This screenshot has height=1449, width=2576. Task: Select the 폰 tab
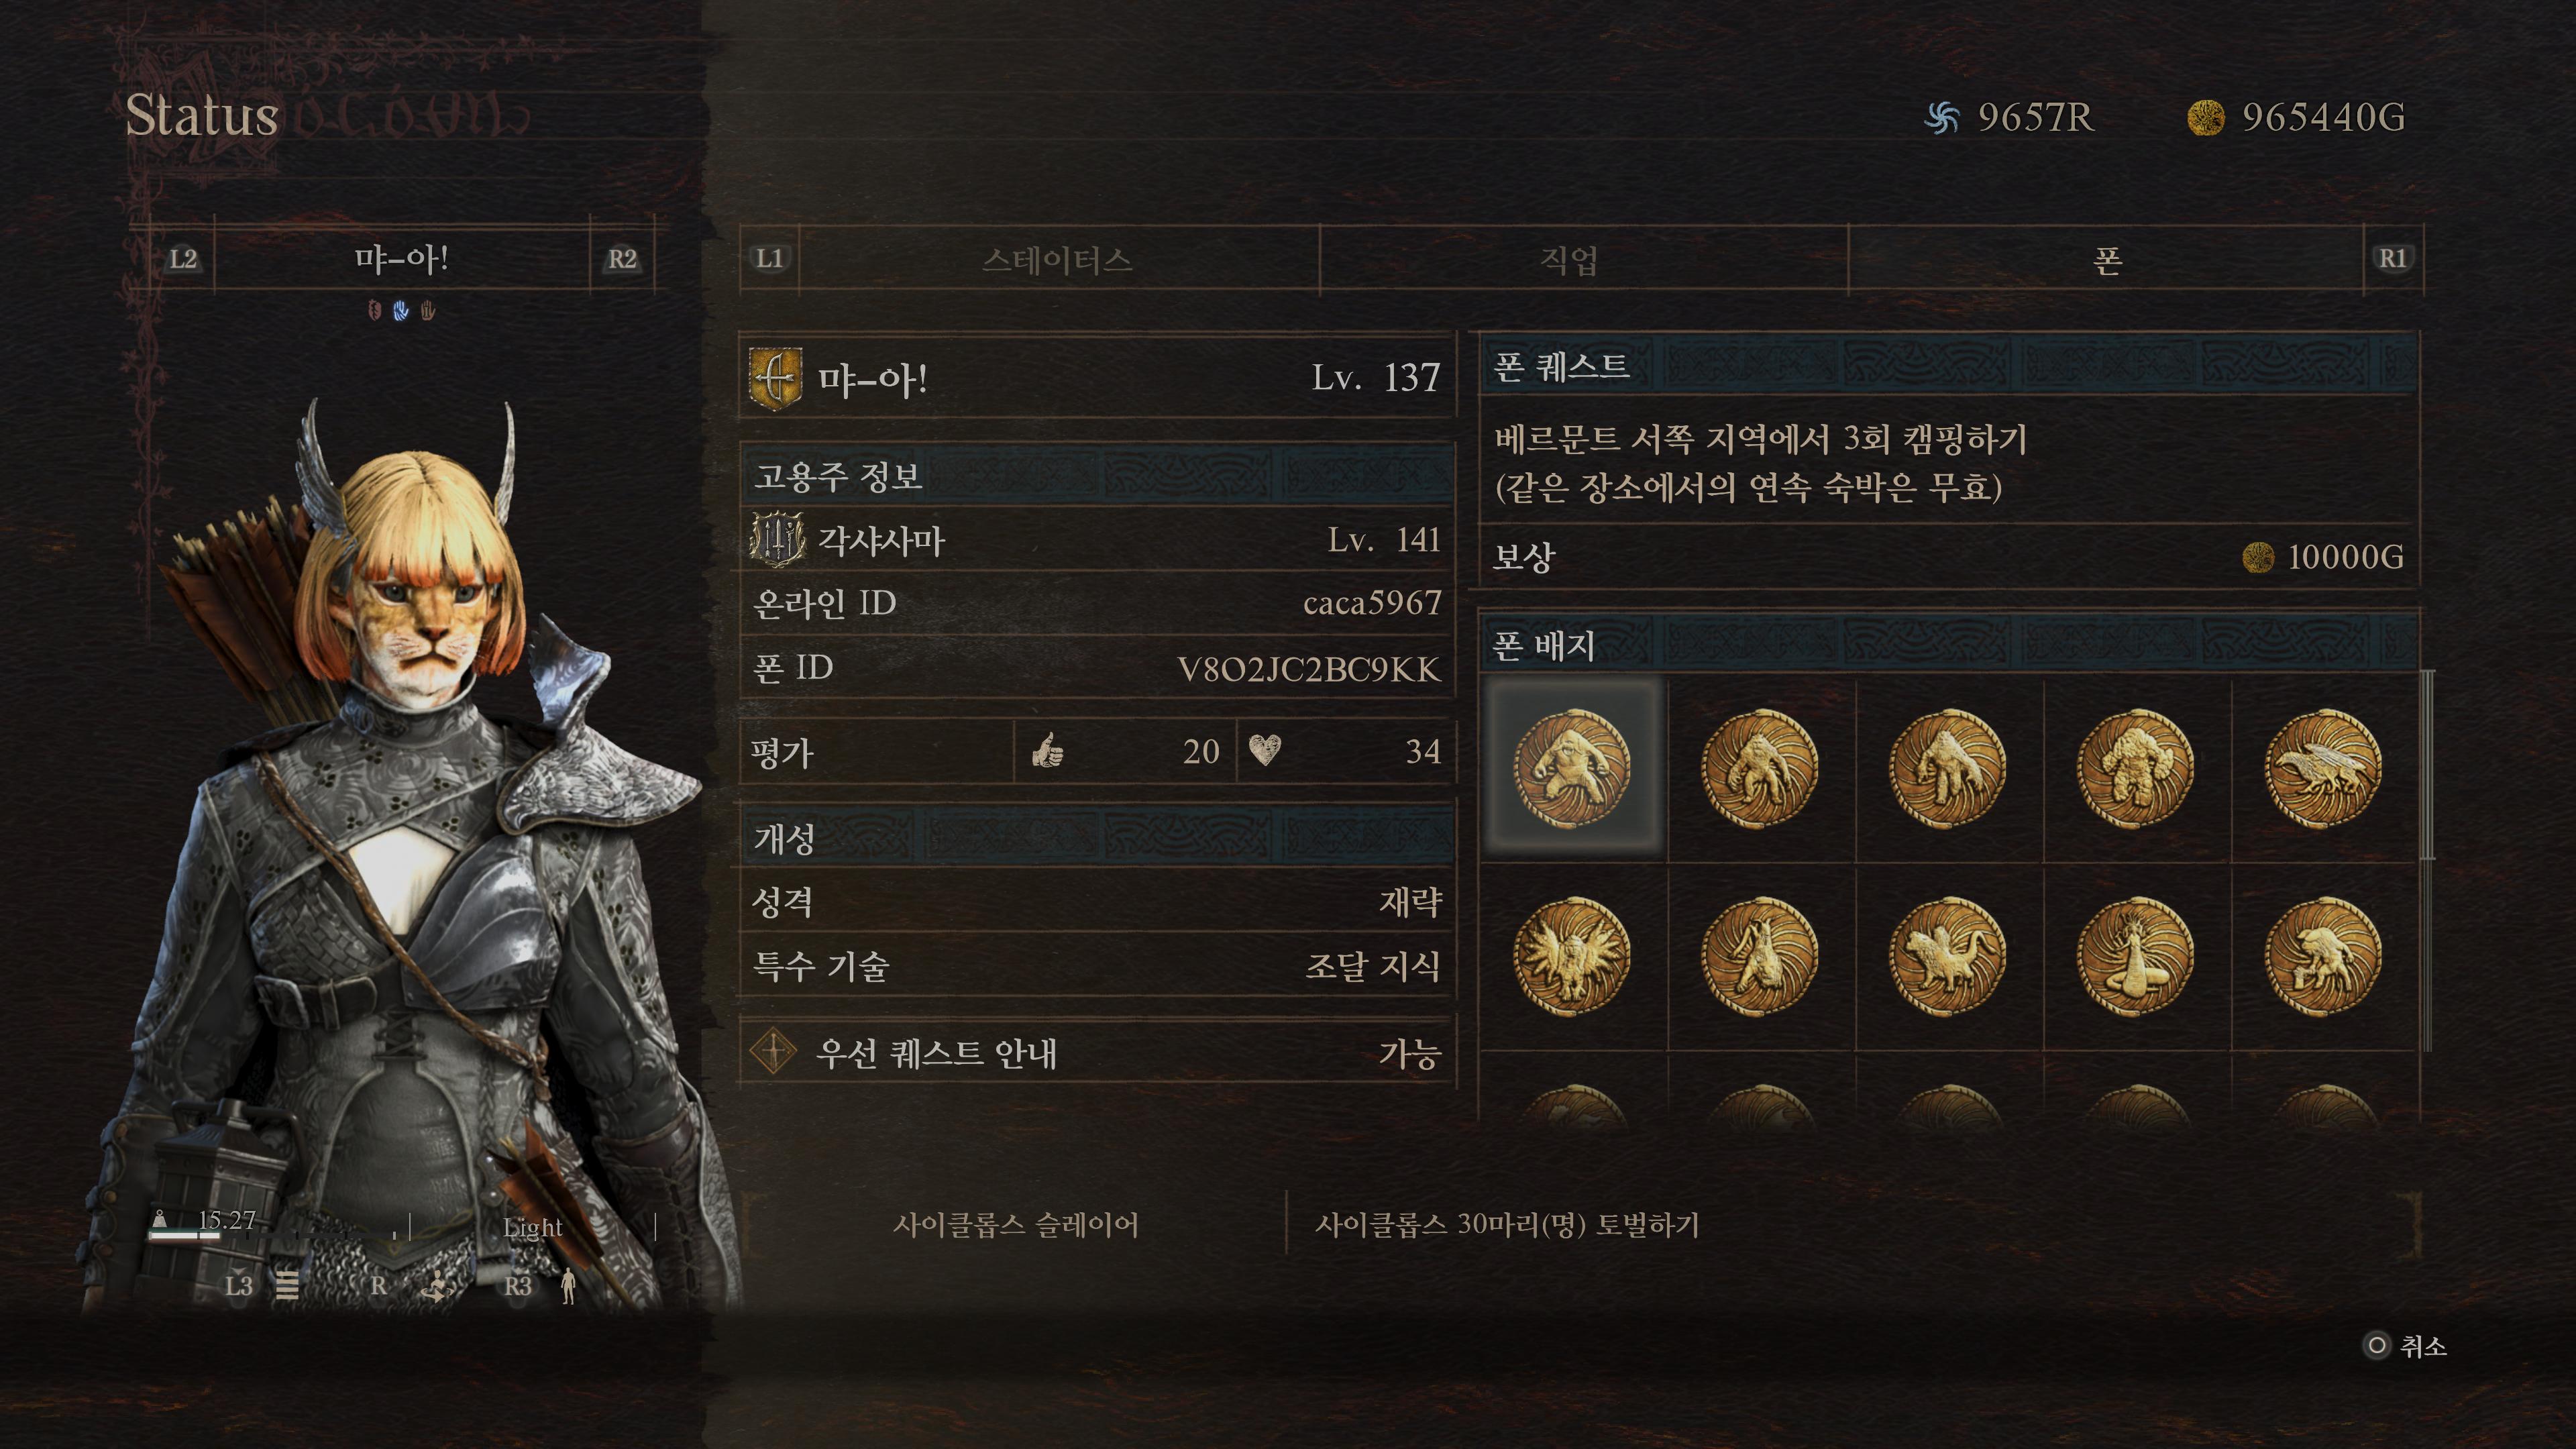[x=2106, y=260]
